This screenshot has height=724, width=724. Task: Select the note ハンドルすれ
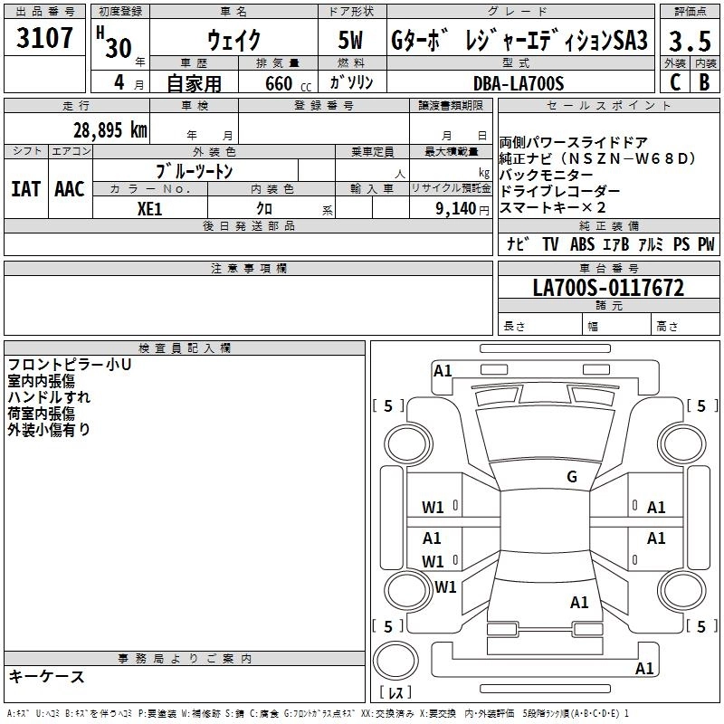coord(49,397)
